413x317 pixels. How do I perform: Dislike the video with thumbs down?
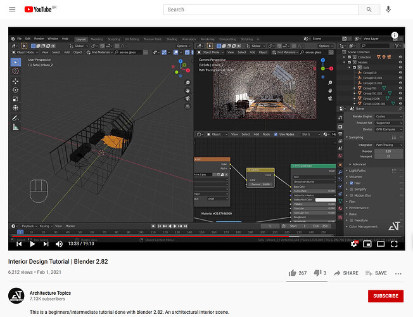click(317, 273)
